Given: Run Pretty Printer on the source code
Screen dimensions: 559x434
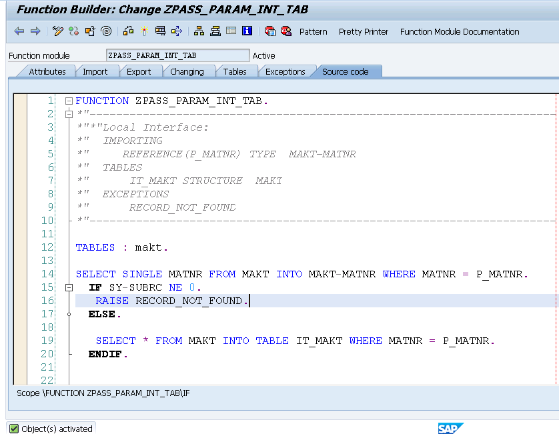Looking at the screenshot, I should [363, 31].
